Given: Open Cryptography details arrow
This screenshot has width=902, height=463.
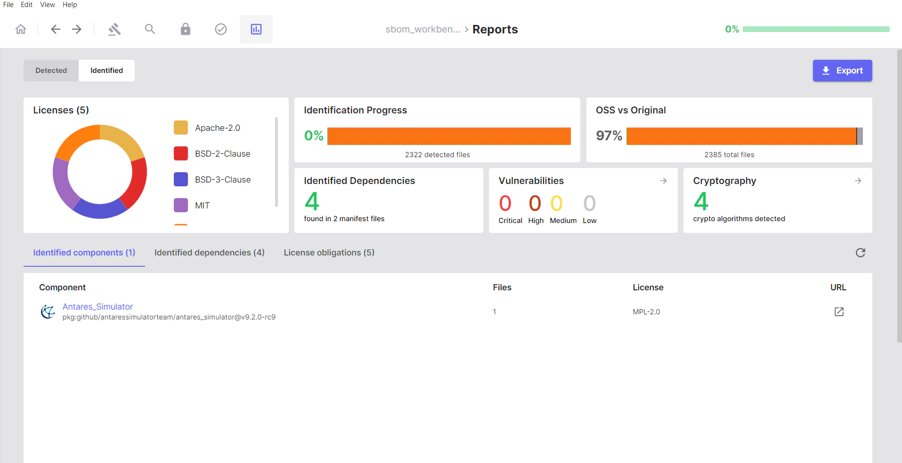Looking at the screenshot, I should coord(858,181).
